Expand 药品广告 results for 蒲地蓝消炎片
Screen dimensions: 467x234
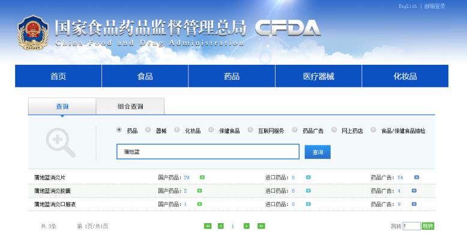pyautogui.click(x=417, y=178)
